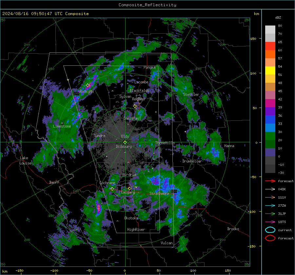Image resolution: width=295 pixels, height=275 pixels.
Task: Pick the light blue 30–33 dBZ swatch
Action: (x=270, y=128)
